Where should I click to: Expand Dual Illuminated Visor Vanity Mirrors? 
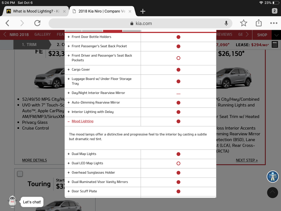[68, 182]
